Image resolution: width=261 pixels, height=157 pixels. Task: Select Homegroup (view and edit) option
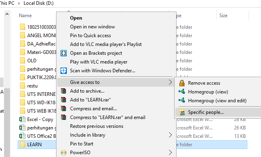click(217, 101)
